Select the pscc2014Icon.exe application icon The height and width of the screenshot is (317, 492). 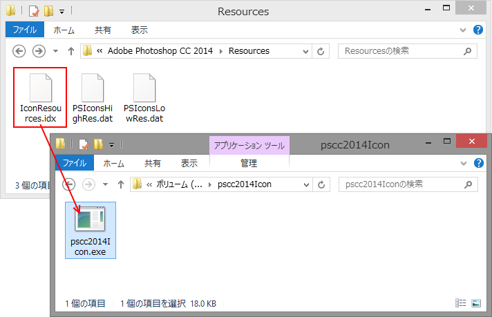pos(90,227)
